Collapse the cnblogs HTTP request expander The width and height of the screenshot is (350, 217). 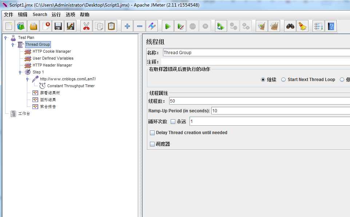pos(27,79)
